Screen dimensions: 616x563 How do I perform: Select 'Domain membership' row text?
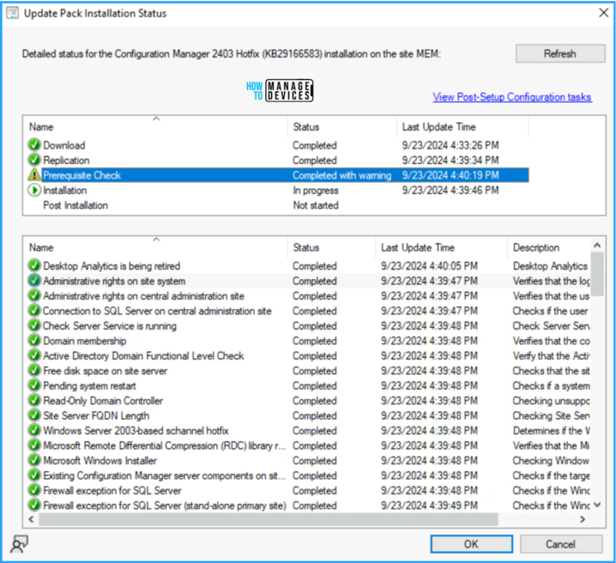84,340
